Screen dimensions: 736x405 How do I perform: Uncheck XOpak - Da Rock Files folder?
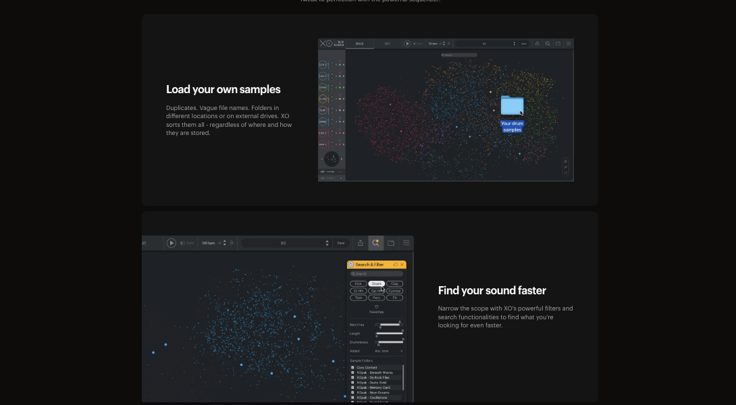[x=352, y=377]
